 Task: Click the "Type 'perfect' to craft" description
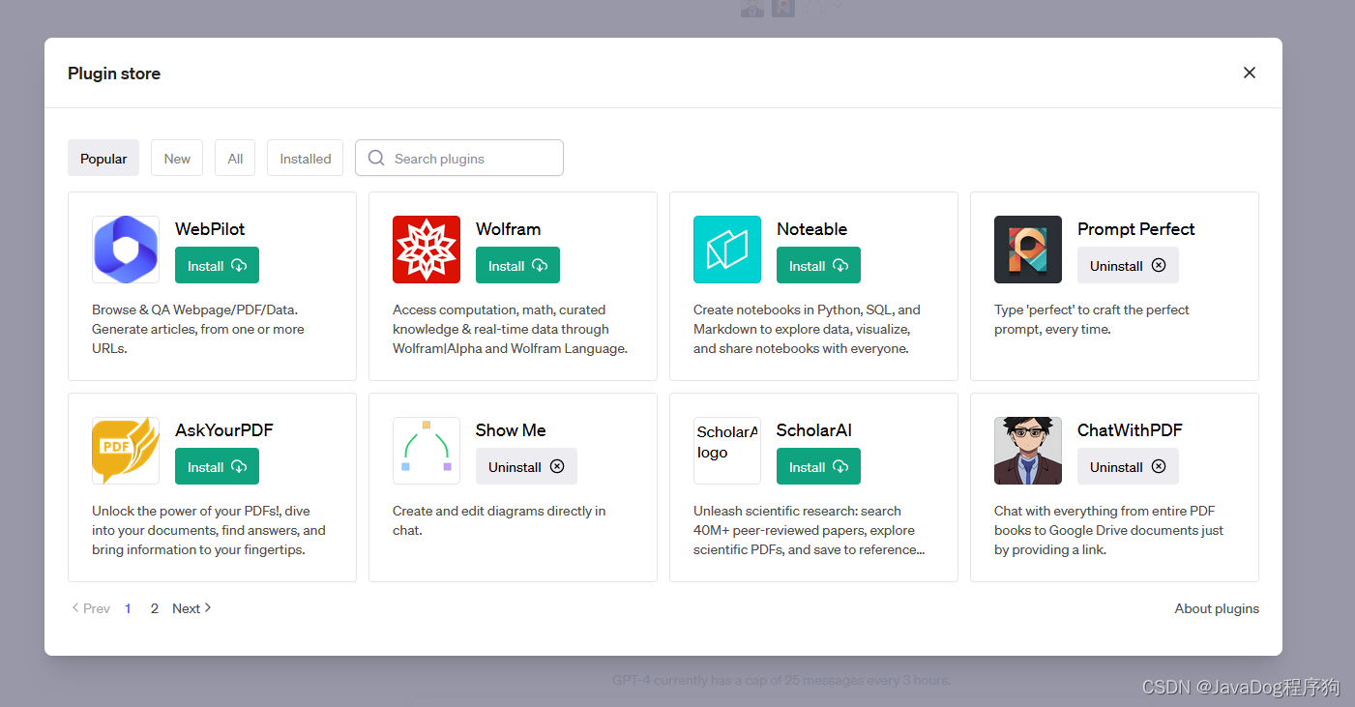click(x=1092, y=319)
